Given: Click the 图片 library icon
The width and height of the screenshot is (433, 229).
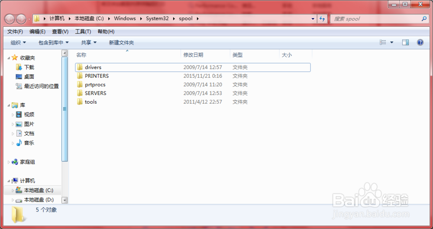Looking at the screenshot, I should pos(19,124).
